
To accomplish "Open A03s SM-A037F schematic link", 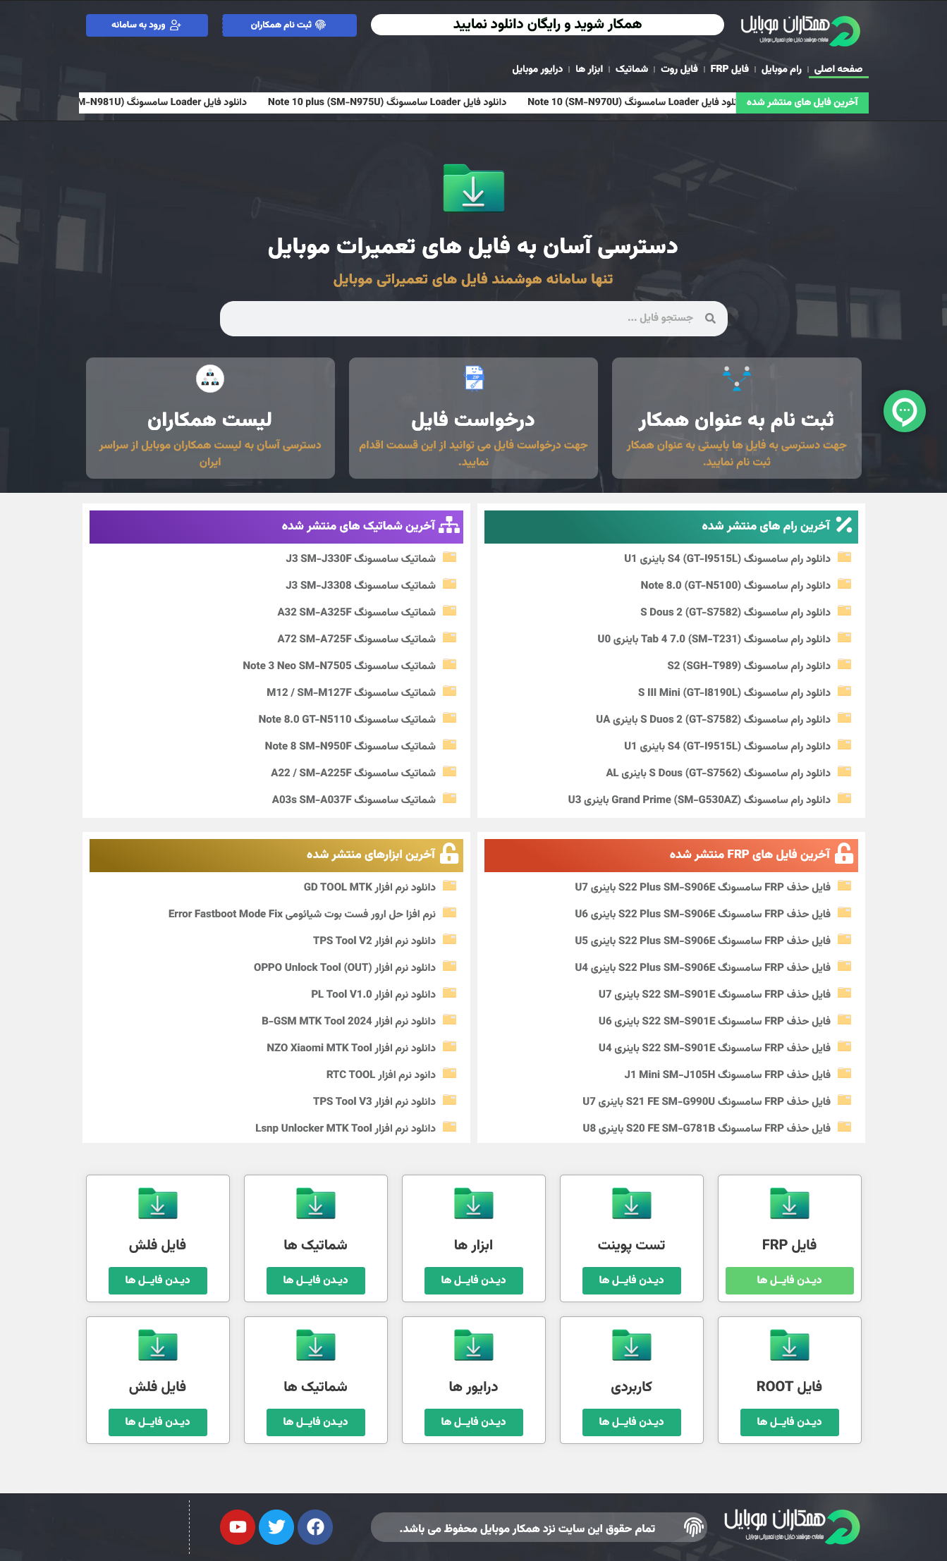I will (354, 800).
